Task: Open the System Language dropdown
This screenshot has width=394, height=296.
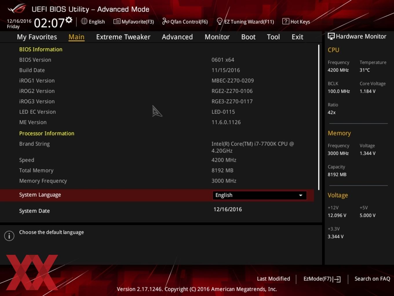Action: tap(260, 195)
